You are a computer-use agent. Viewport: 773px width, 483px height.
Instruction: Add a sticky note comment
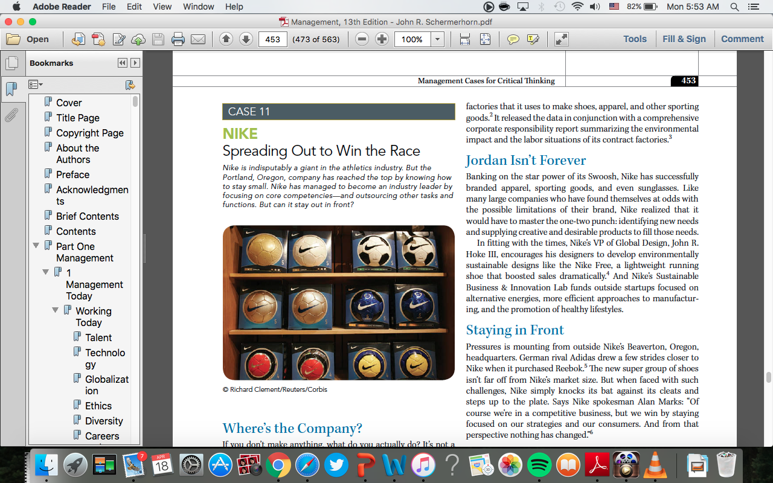513,39
